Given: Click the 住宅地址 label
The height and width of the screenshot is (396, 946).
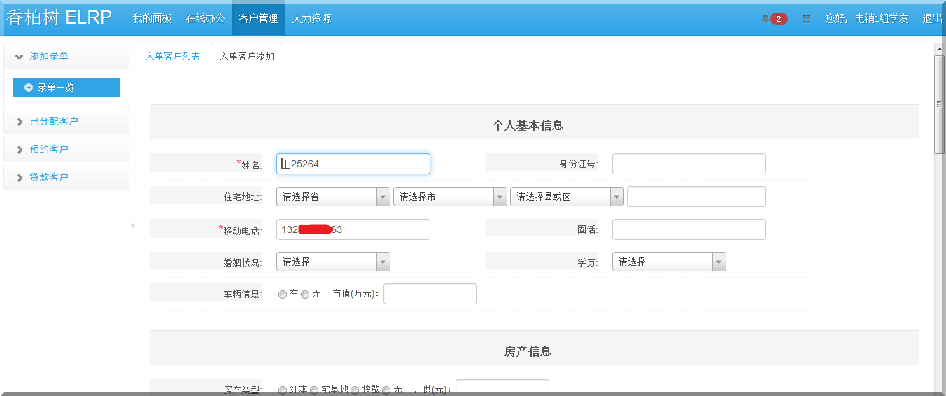Looking at the screenshot, I should click(242, 197).
